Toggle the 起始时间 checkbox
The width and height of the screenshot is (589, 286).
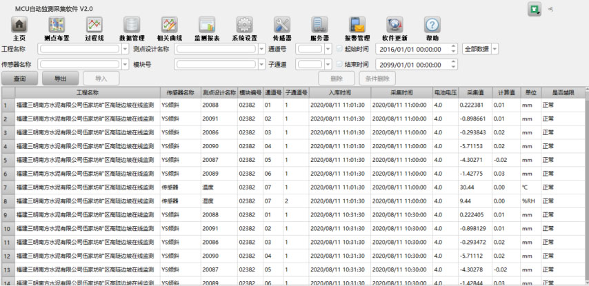pos(339,49)
